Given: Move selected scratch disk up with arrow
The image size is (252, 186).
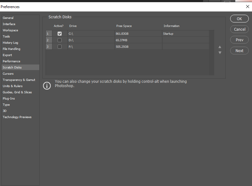Looking at the screenshot, I should click(x=220, y=47).
